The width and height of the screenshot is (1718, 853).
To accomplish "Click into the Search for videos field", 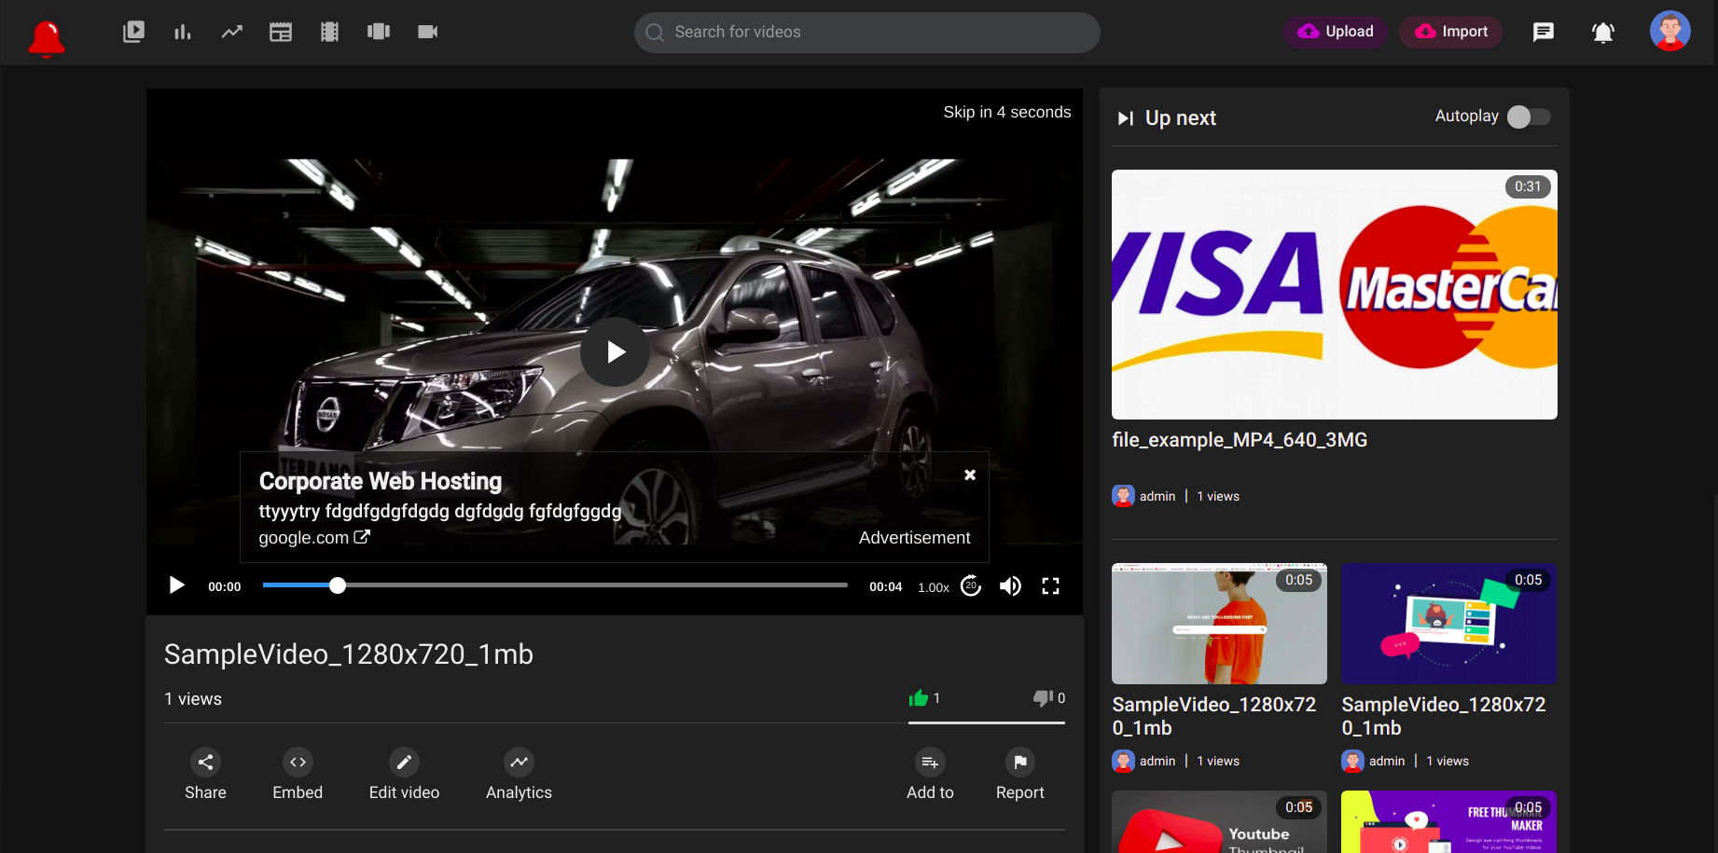I will [867, 33].
